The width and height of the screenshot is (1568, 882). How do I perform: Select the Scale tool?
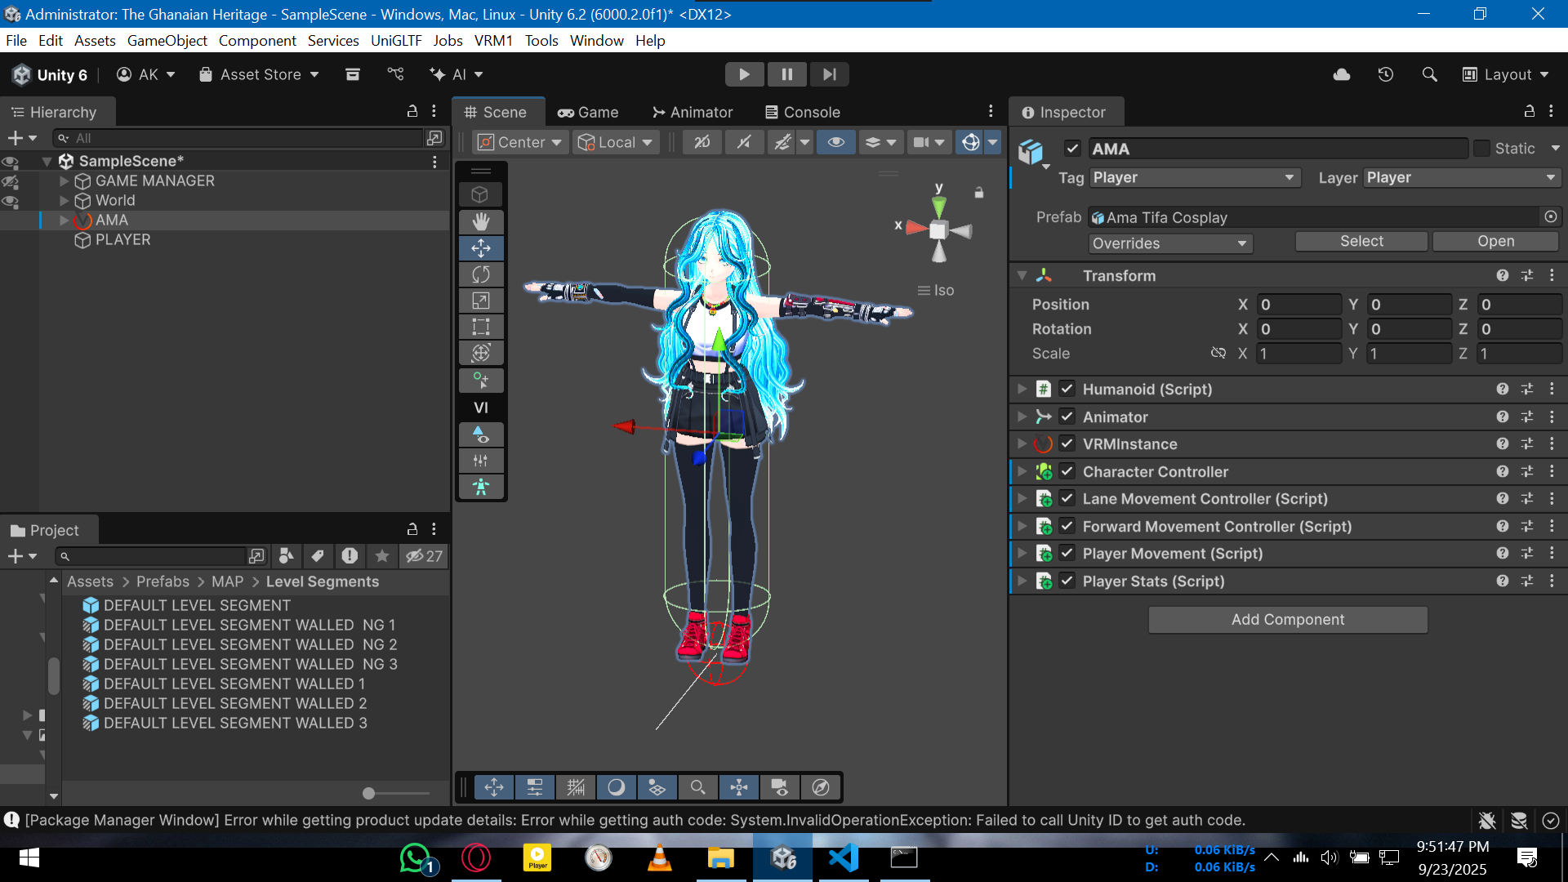(481, 301)
